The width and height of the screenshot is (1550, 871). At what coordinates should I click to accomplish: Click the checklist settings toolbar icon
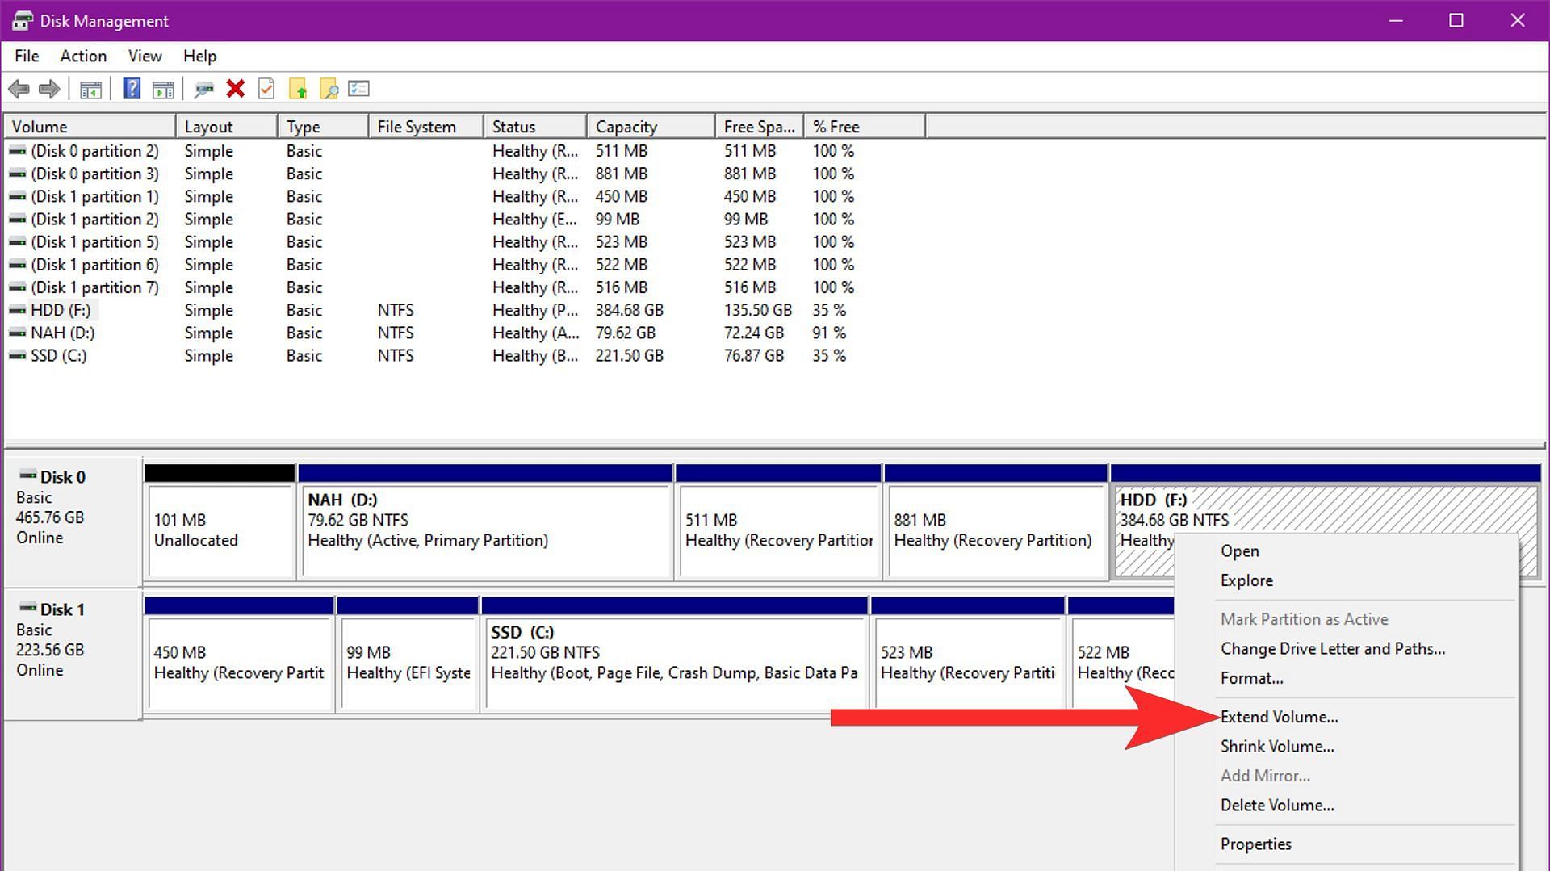pos(359,89)
